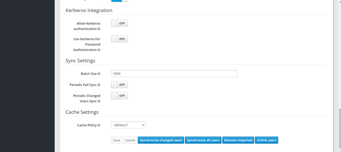Click Synchronize changed users
This screenshot has height=152, width=341.
(x=161, y=140)
